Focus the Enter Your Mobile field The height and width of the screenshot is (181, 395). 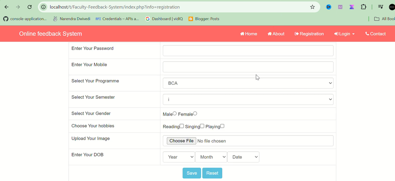[248, 67]
